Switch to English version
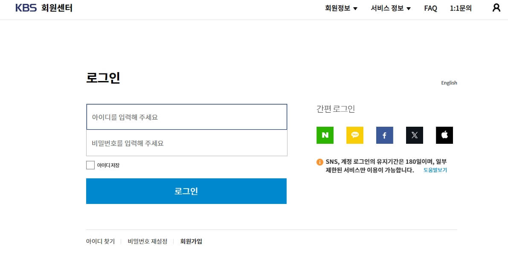 pyautogui.click(x=449, y=83)
